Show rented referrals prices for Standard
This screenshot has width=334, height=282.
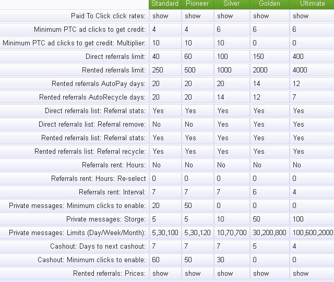(160, 273)
